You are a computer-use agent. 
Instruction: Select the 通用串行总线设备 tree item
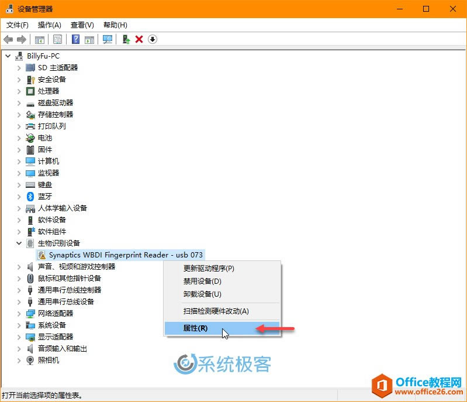point(66,302)
